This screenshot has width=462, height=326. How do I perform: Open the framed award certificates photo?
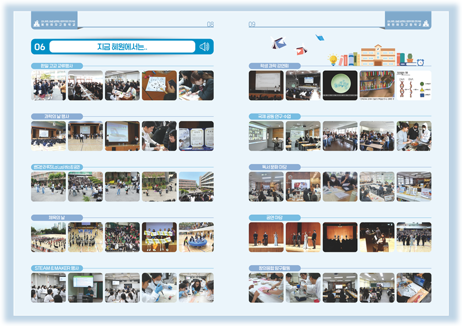(196, 136)
